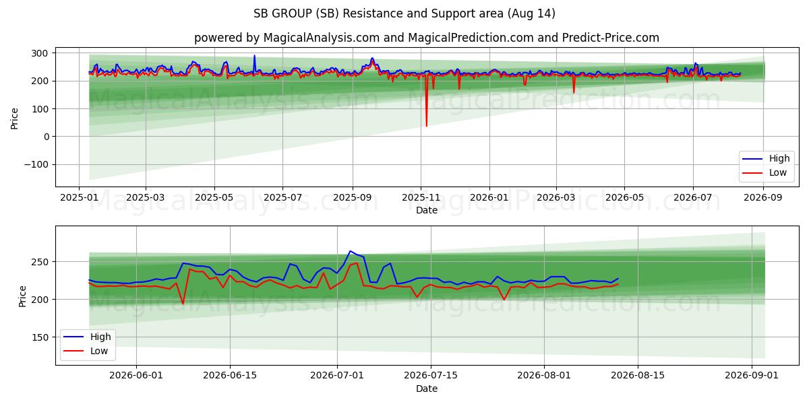
Task: Click the 'Date' x-axis label under top chart
Action: pos(427,211)
